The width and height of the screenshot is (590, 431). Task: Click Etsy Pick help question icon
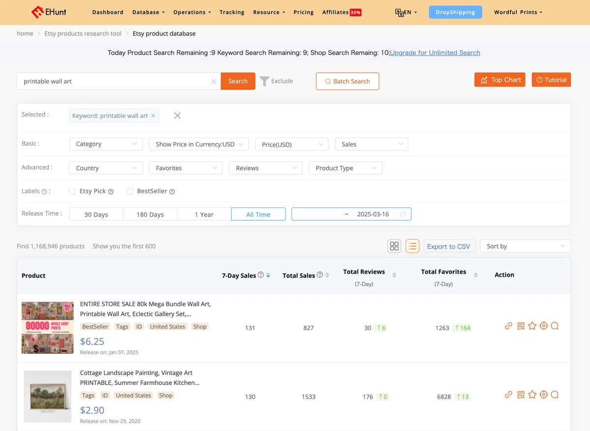tap(111, 192)
